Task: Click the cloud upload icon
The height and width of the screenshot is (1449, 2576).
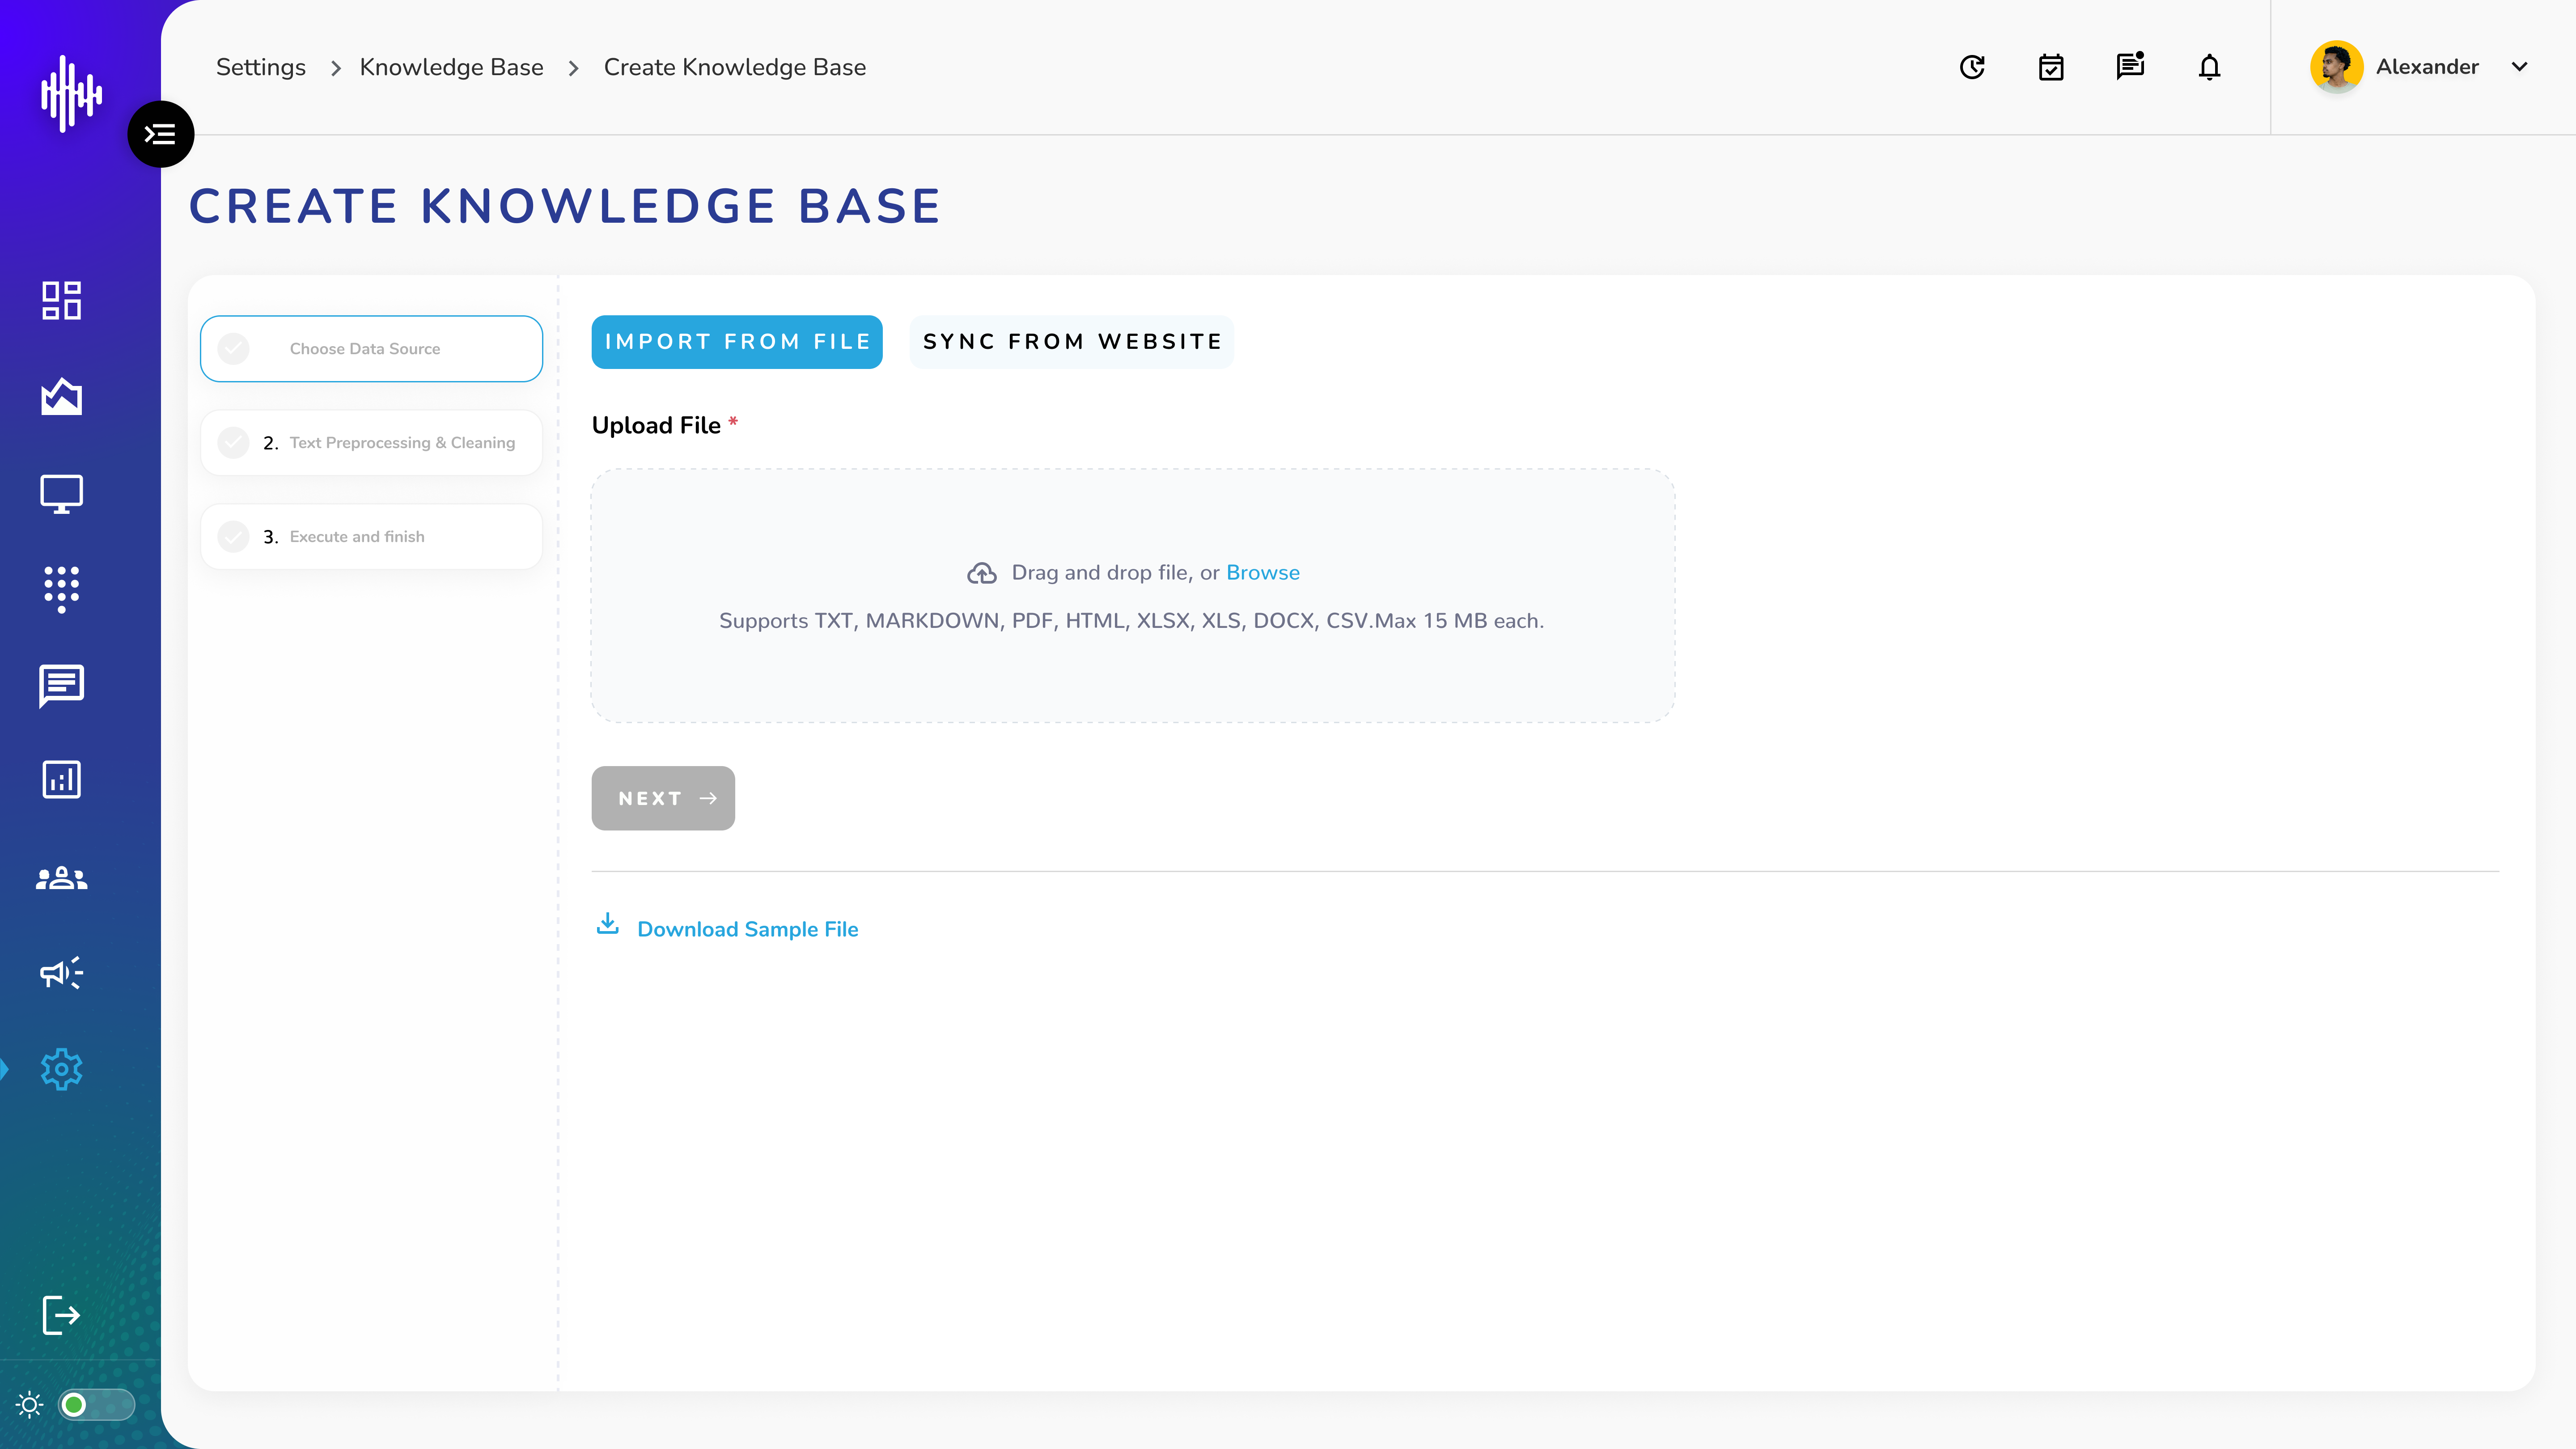Action: [982, 573]
